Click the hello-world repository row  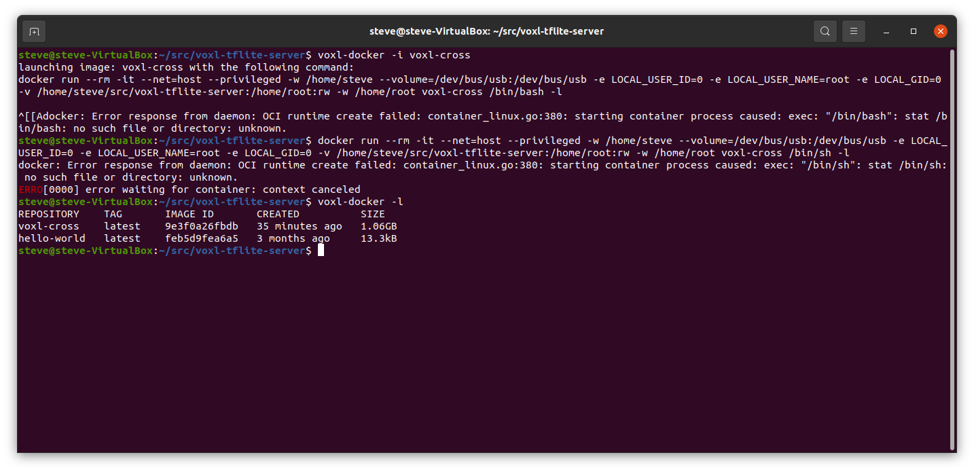point(208,238)
